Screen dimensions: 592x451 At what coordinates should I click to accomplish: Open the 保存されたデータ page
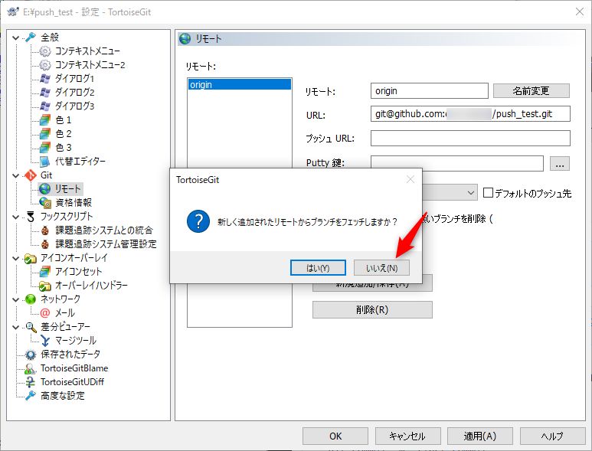pyautogui.click(x=70, y=355)
